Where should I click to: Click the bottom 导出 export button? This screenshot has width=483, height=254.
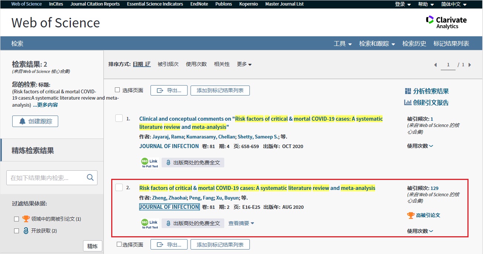(x=169, y=244)
